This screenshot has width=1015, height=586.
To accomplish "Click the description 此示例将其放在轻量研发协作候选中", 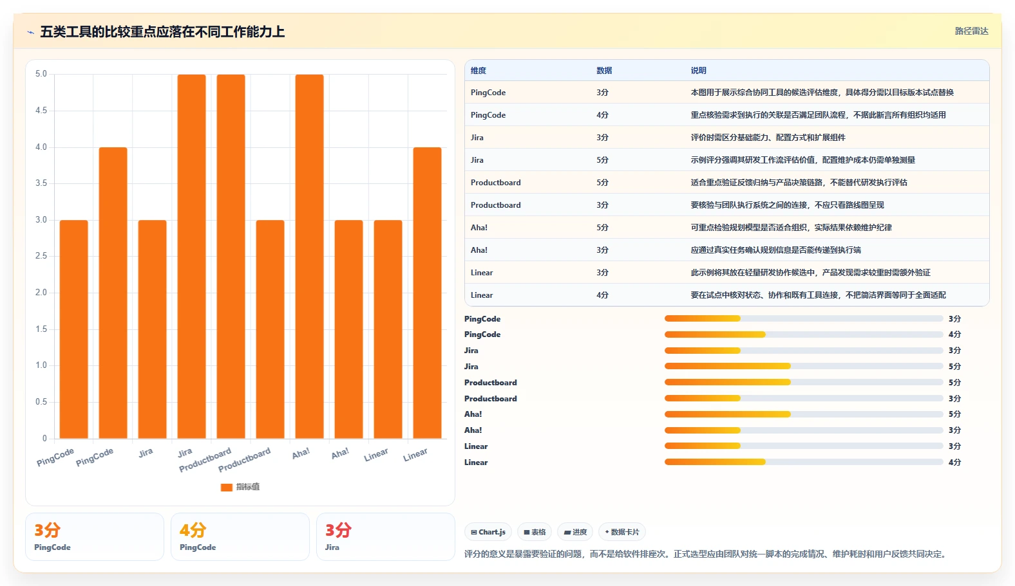I will [753, 273].
